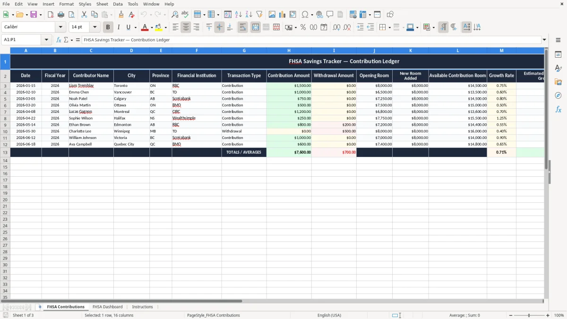Toggle Center Horizontally alignment
This screenshot has height=319, width=567.
186,27
